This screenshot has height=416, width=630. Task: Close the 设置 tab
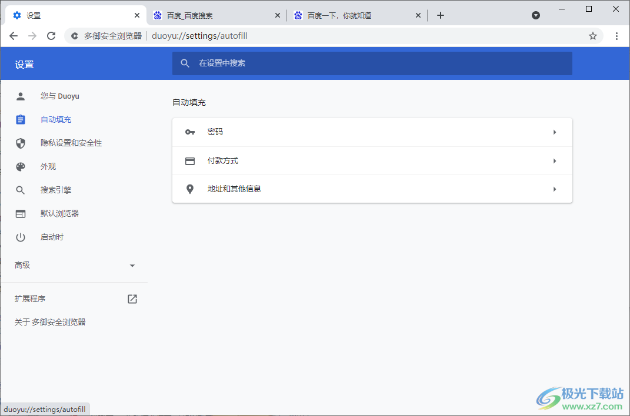click(x=137, y=15)
